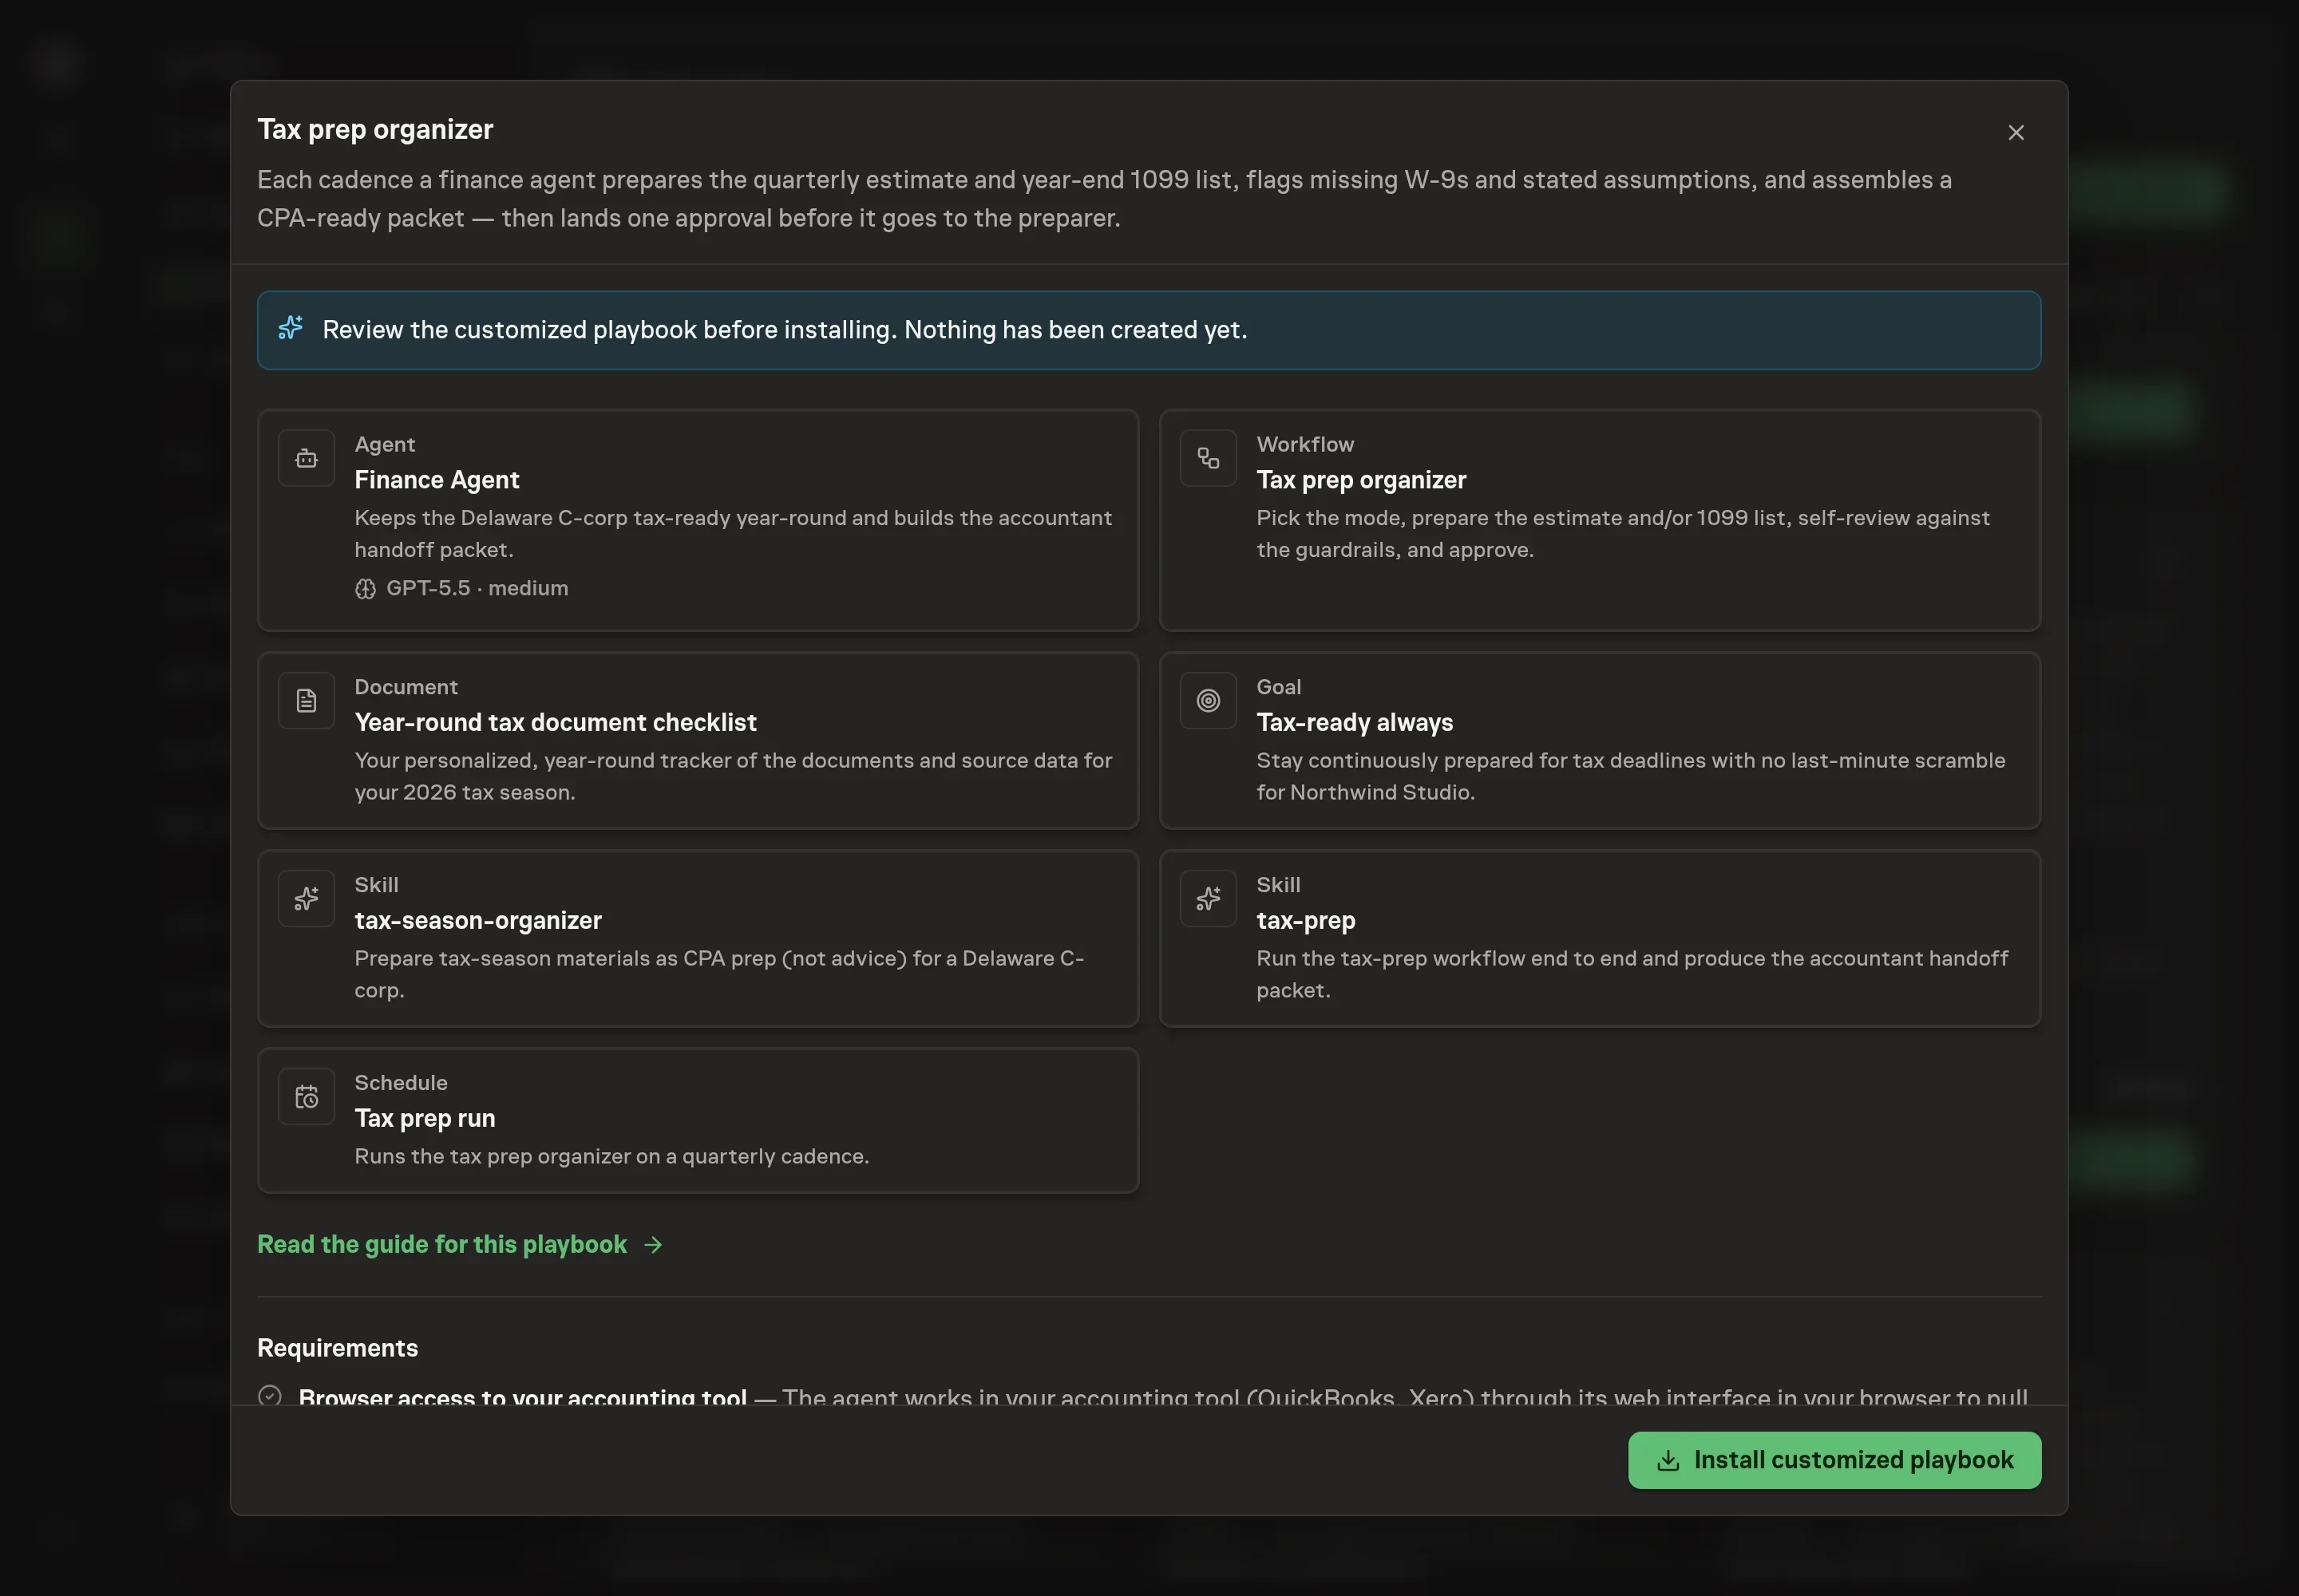Select the Tax-ready always goal title
Screen dimensions: 2299x1596
(1355, 722)
